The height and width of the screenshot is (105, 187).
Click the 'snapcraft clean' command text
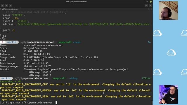70,42
